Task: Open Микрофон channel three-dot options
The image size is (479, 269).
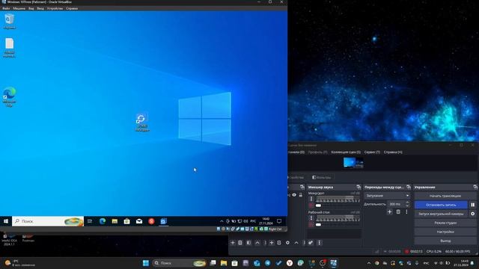Action: (x=311, y=199)
